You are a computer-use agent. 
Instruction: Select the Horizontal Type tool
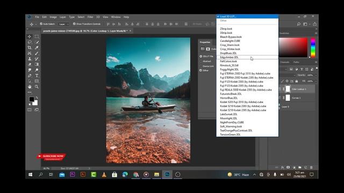point(37,76)
